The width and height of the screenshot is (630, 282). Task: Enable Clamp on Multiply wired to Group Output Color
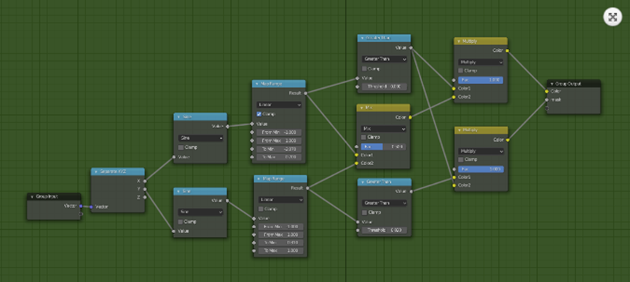click(x=461, y=70)
